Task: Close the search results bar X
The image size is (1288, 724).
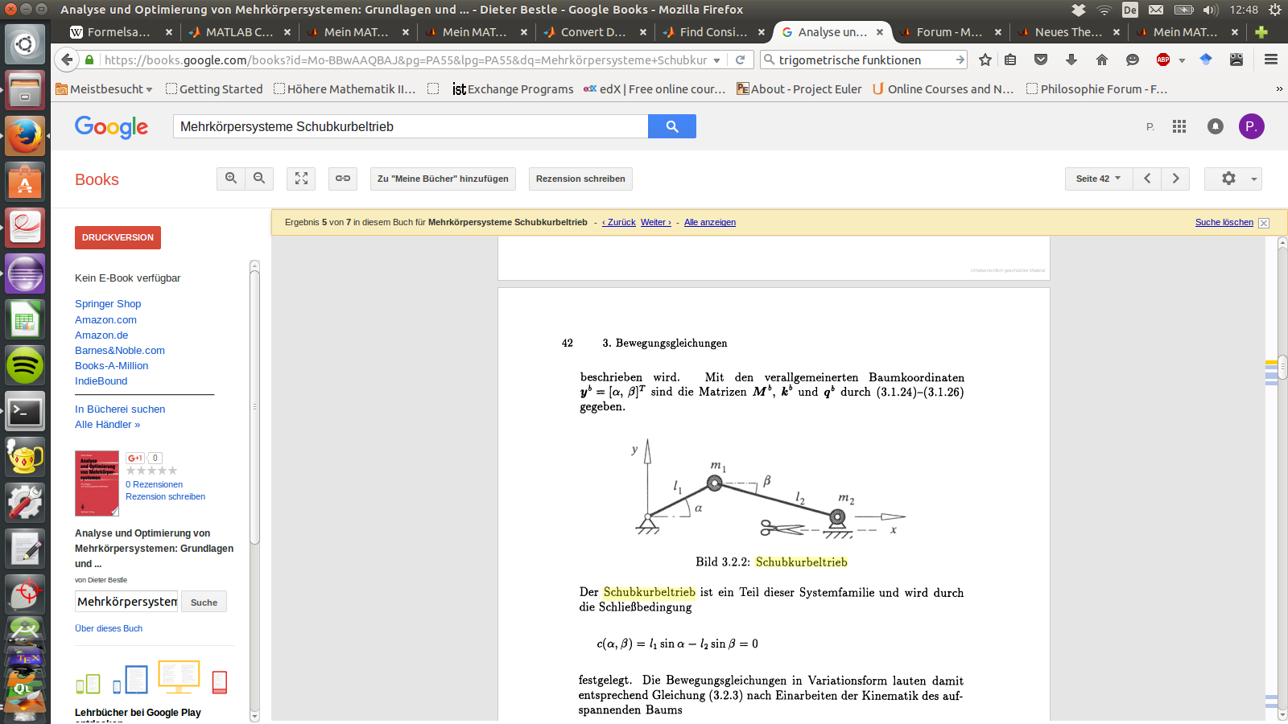Action: (1264, 223)
